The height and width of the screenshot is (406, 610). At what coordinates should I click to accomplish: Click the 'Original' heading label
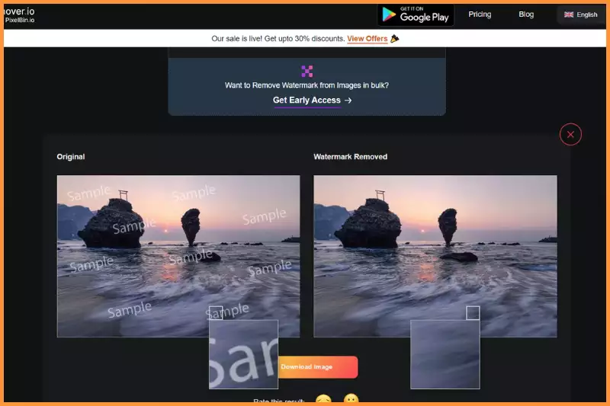point(71,157)
